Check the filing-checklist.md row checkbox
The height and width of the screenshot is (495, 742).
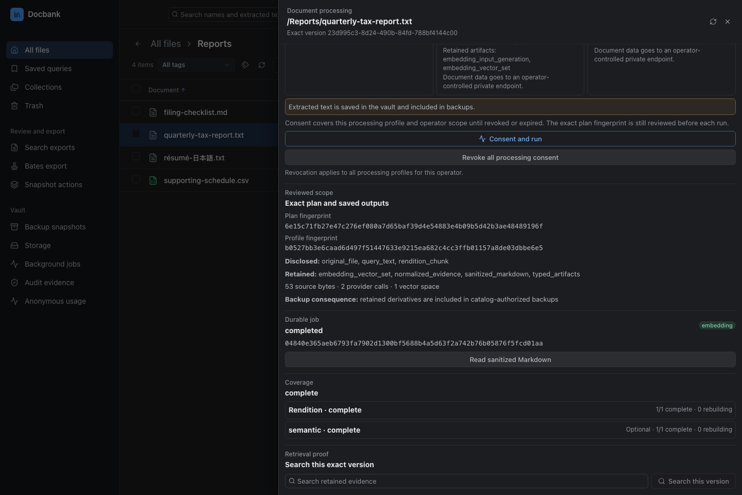(x=136, y=111)
